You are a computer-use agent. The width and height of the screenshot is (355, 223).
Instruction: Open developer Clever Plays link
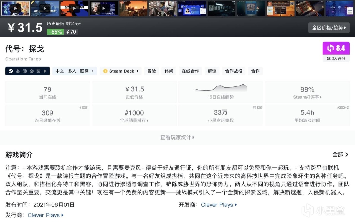click(x=219, y=205)
